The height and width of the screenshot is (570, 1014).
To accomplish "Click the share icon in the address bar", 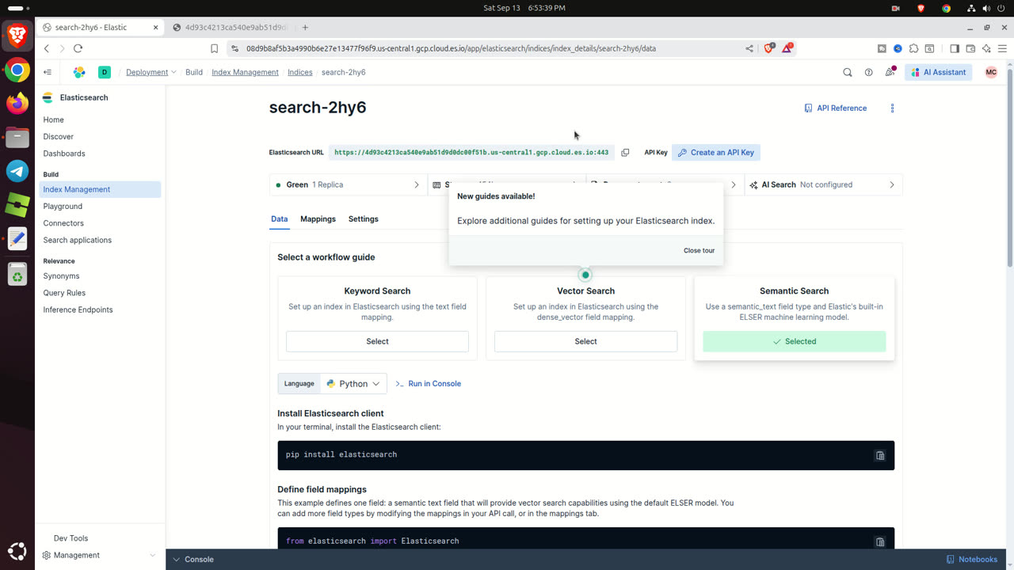I will [x=749, y=48].
